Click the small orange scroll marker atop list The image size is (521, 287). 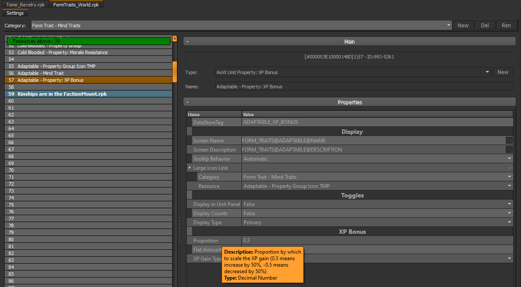(175, 39)
